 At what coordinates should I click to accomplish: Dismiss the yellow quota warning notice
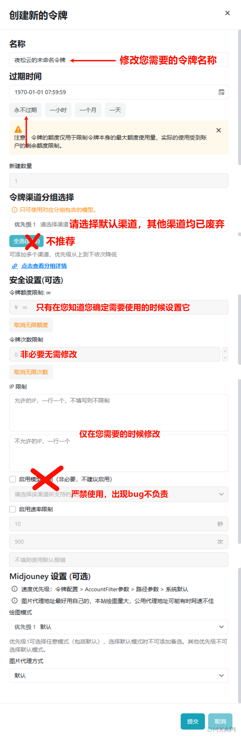[x=219, y=130]
